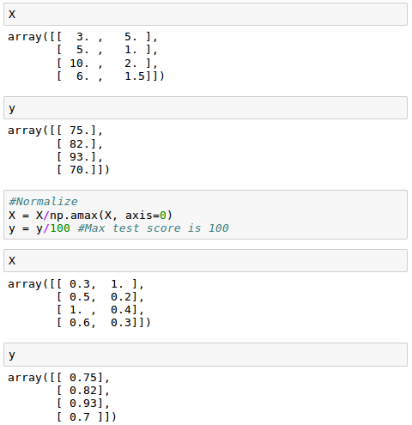This screenshot has width=412, height=425.
Task: Select the first code cell containing X
Action: tap(205, 15)
